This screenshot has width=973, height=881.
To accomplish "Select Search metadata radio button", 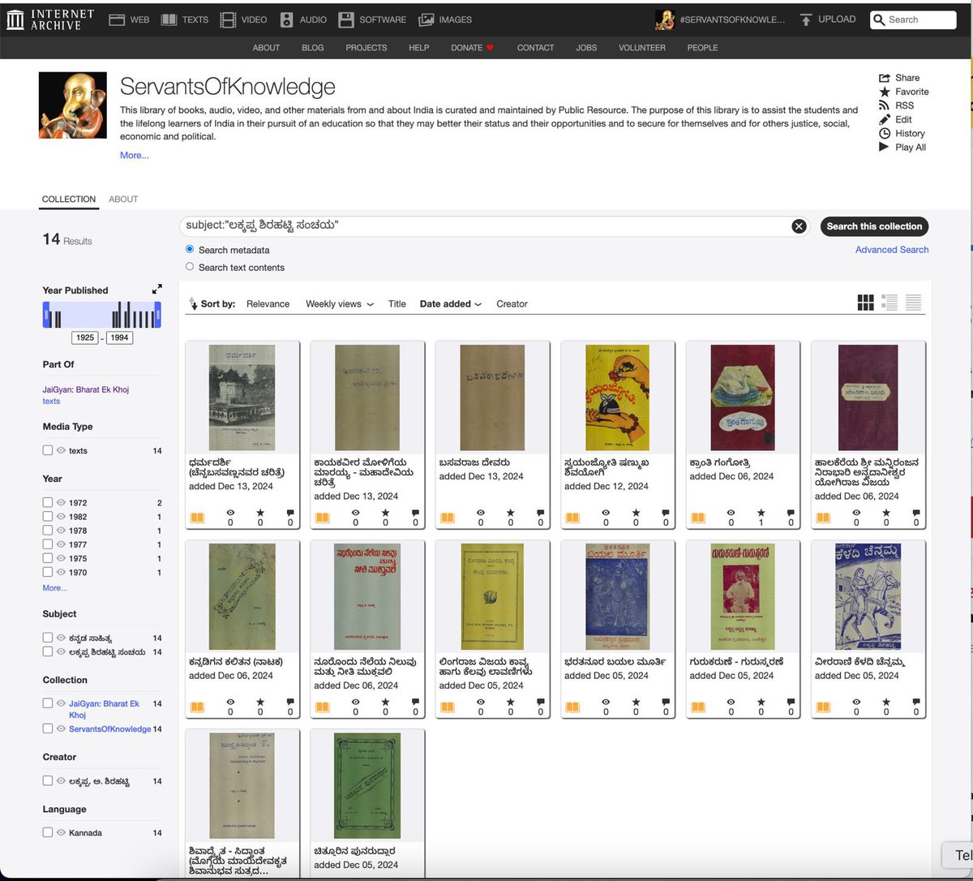I will [190, 249].
